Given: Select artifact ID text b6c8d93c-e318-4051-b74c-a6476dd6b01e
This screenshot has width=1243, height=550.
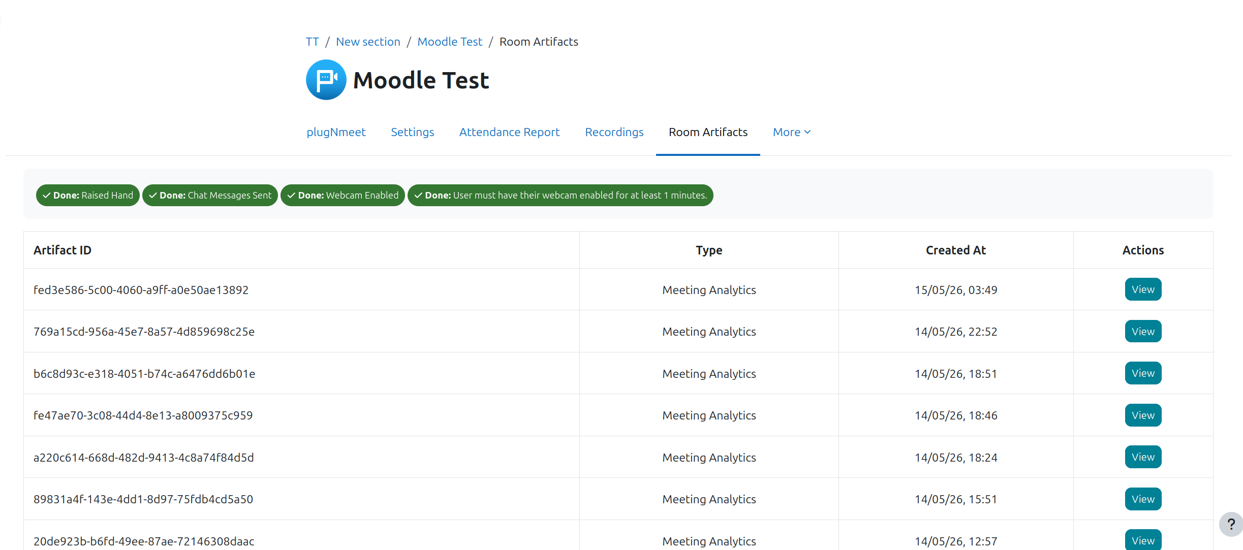Looking at the screenshot, I should click(x=144, y=373).
